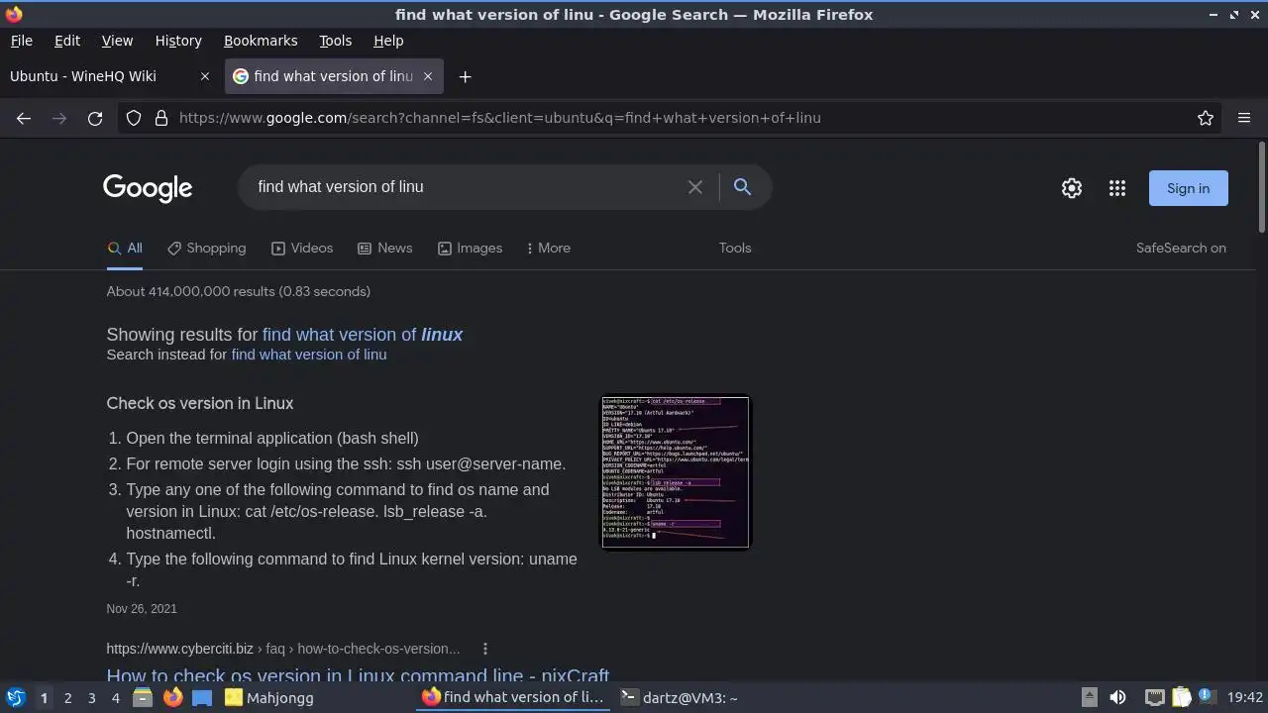
Task: Click the 'About 414,000,000 results' text
Action: [239, 291]
